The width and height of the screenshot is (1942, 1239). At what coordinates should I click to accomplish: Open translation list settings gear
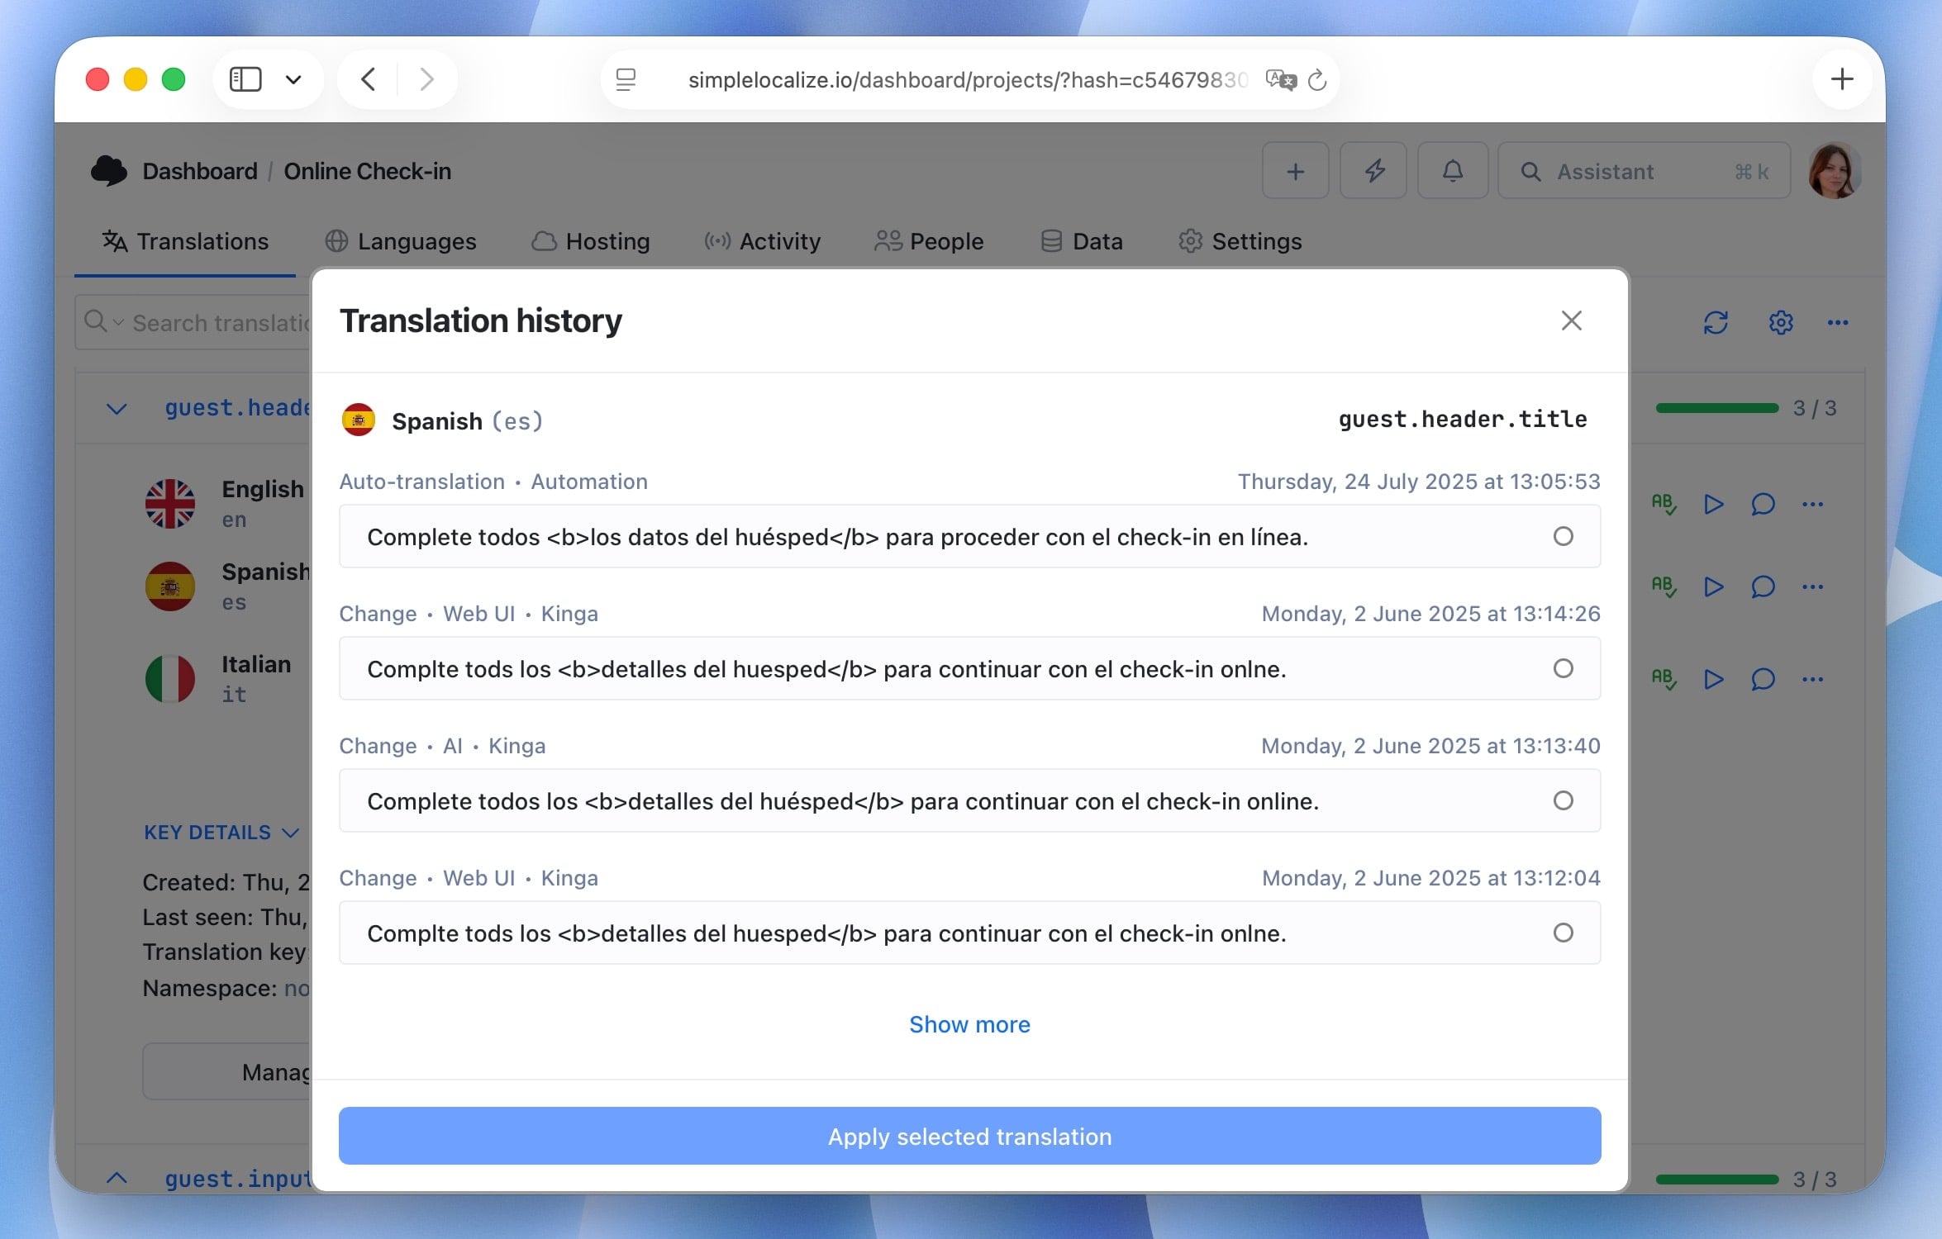(x=1781, y=322)
